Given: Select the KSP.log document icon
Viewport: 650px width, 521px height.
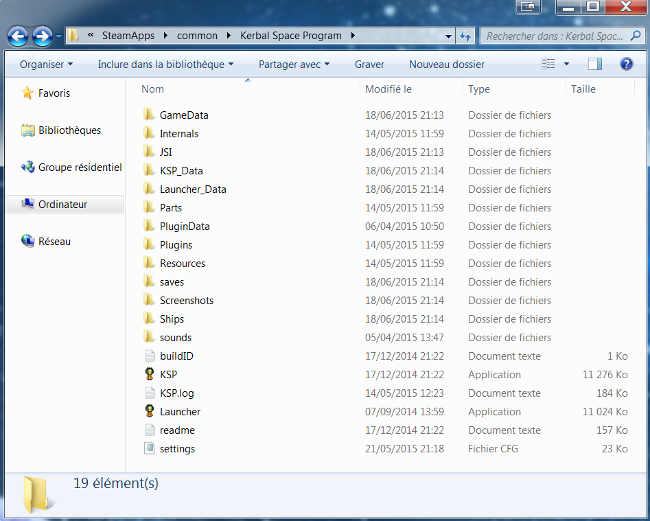Looking at the screenshot, I should click(149, 393).
